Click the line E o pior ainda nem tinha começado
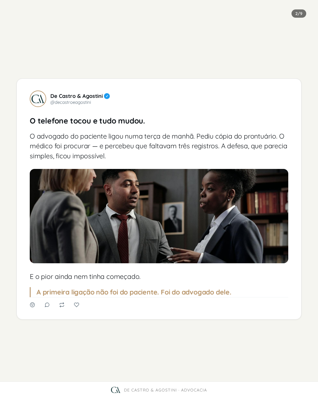The image size is (318, 398). (x=85, y=277)
